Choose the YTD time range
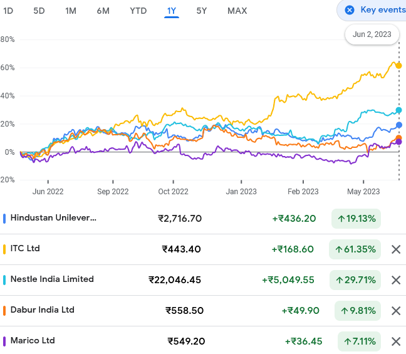This screenshot has width=406, height=354. pyautogui.click(x=138, y=11)
